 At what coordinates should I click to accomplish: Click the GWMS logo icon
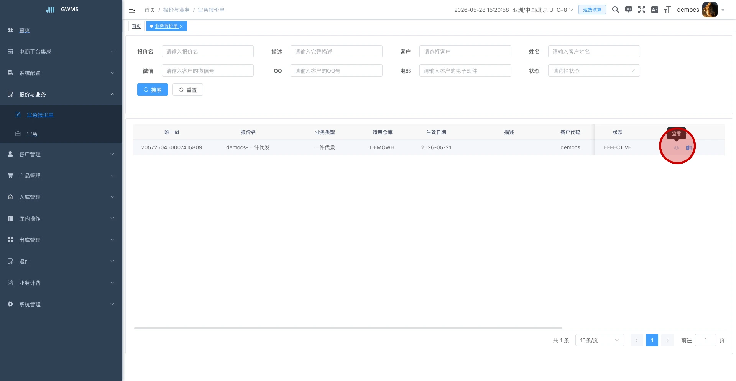[50, 9]
